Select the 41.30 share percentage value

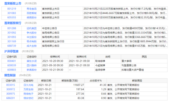coord(103,85)
